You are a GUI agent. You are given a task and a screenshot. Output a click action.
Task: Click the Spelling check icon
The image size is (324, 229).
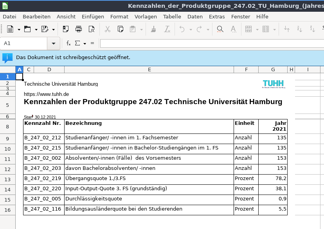pos(233,29)
